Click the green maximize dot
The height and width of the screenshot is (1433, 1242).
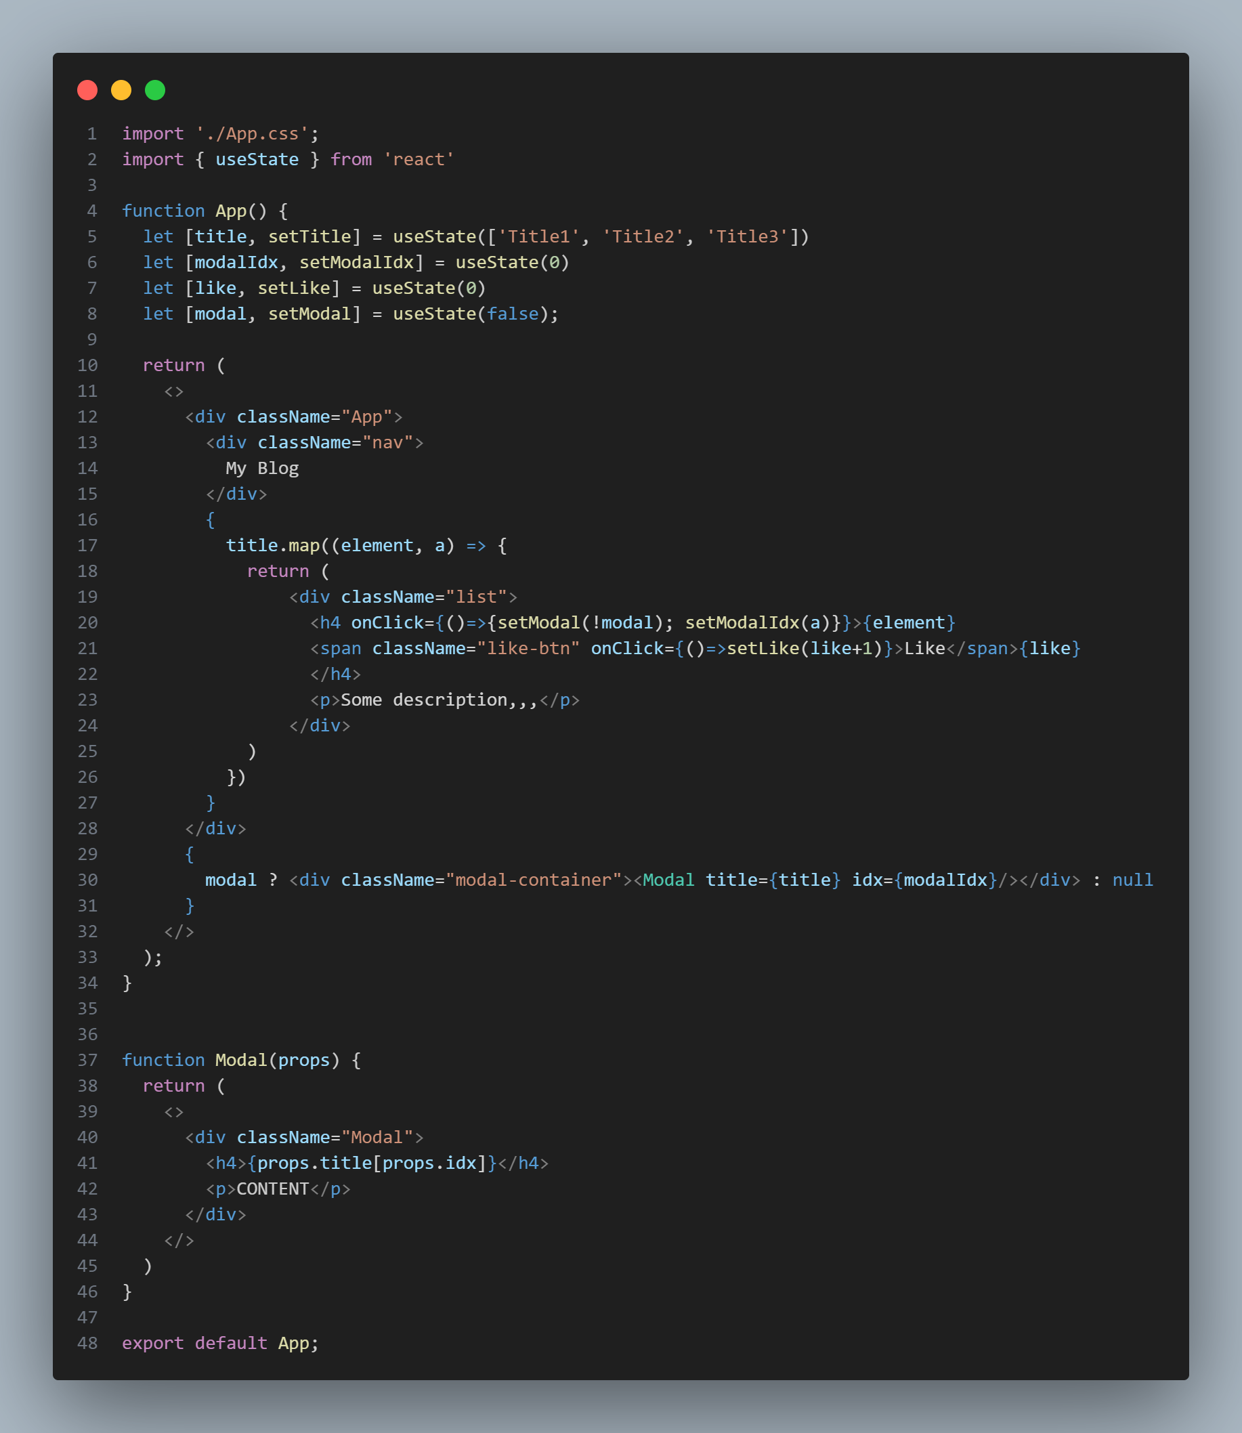coord(155,90)
